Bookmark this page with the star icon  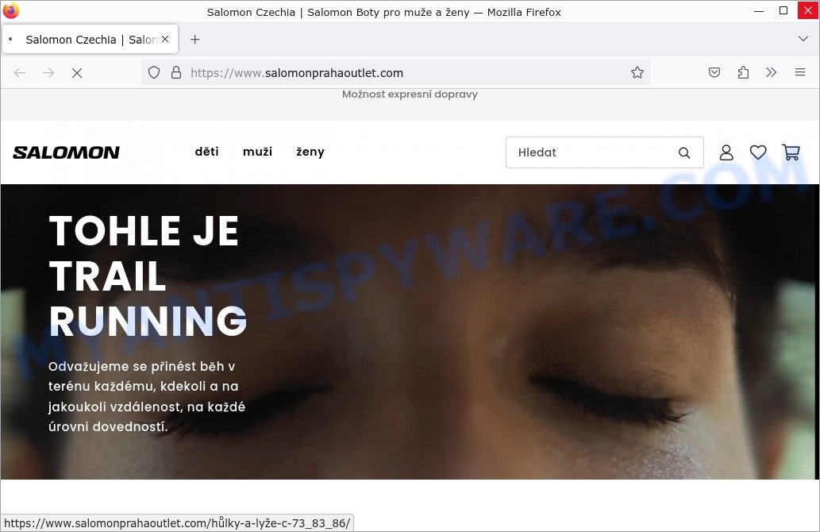coord(637,73)
